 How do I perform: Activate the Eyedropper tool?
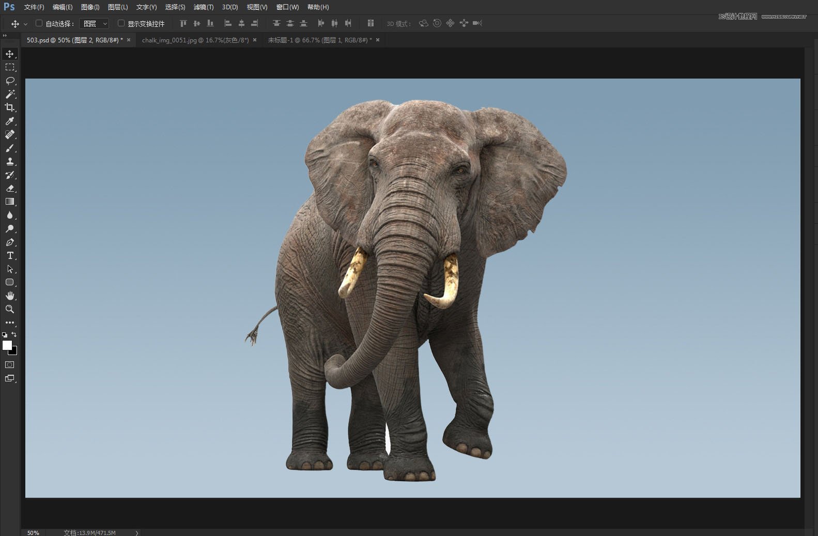point(10,121)
